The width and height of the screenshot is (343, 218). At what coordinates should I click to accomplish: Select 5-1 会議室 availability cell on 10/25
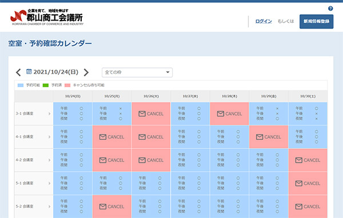coord(112,183)
